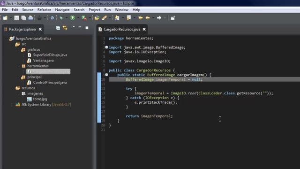300x169 pixels.
Task: Close the Package Explorer tab
Action: pyautogui.click(x=40, y=29)
